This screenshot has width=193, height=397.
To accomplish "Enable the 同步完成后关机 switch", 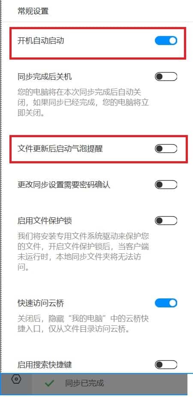I will tap(166, 76).
